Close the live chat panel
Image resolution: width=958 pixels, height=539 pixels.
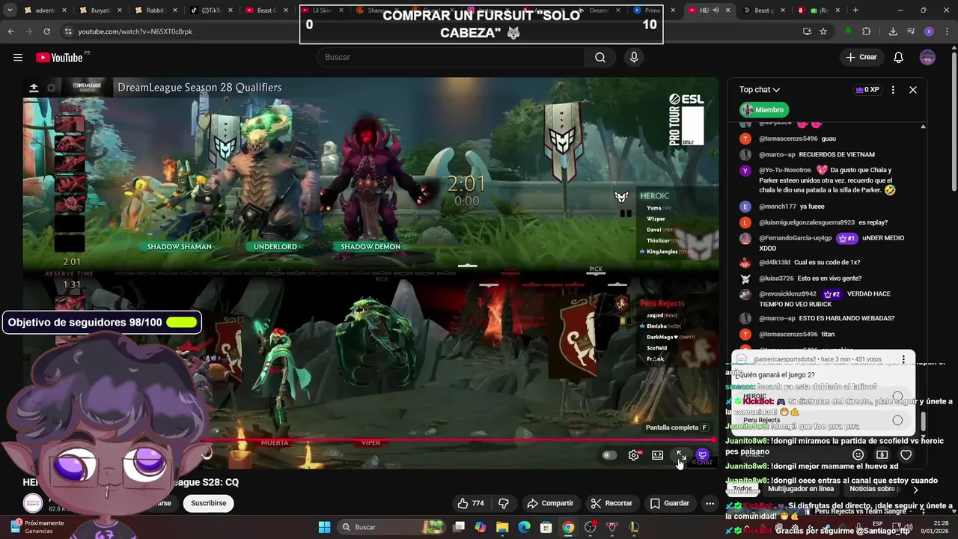913,90
